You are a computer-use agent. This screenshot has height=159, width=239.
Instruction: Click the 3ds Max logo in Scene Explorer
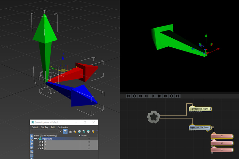[33, 122]
